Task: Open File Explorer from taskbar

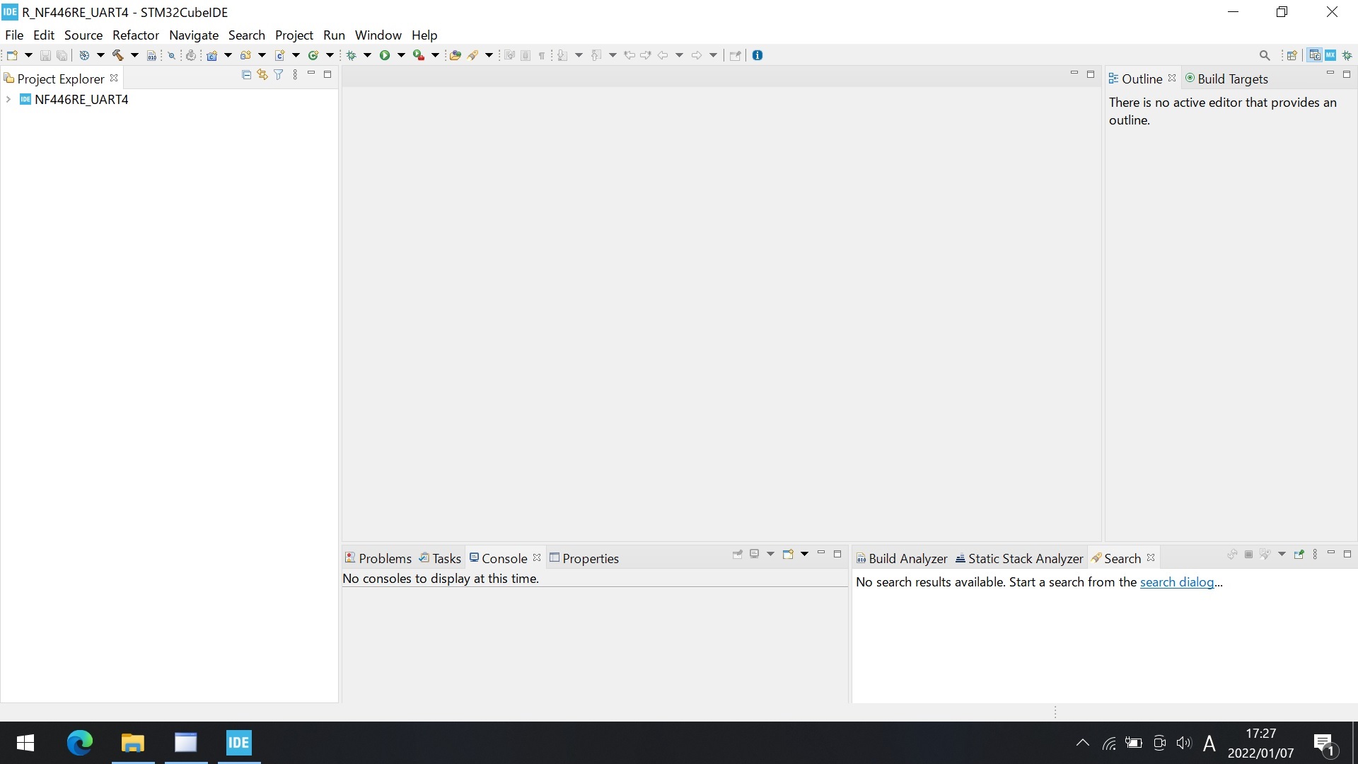Action: point(132,743)
